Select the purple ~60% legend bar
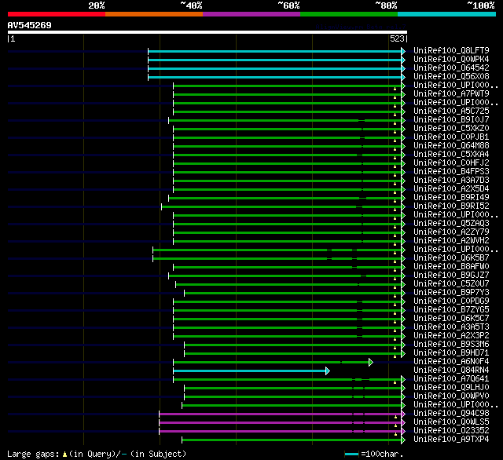Image resolution: width=503 pixels, height=460 pixels. [x=251, y=14]
